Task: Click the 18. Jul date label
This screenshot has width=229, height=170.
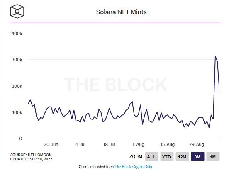Action: 109,144
